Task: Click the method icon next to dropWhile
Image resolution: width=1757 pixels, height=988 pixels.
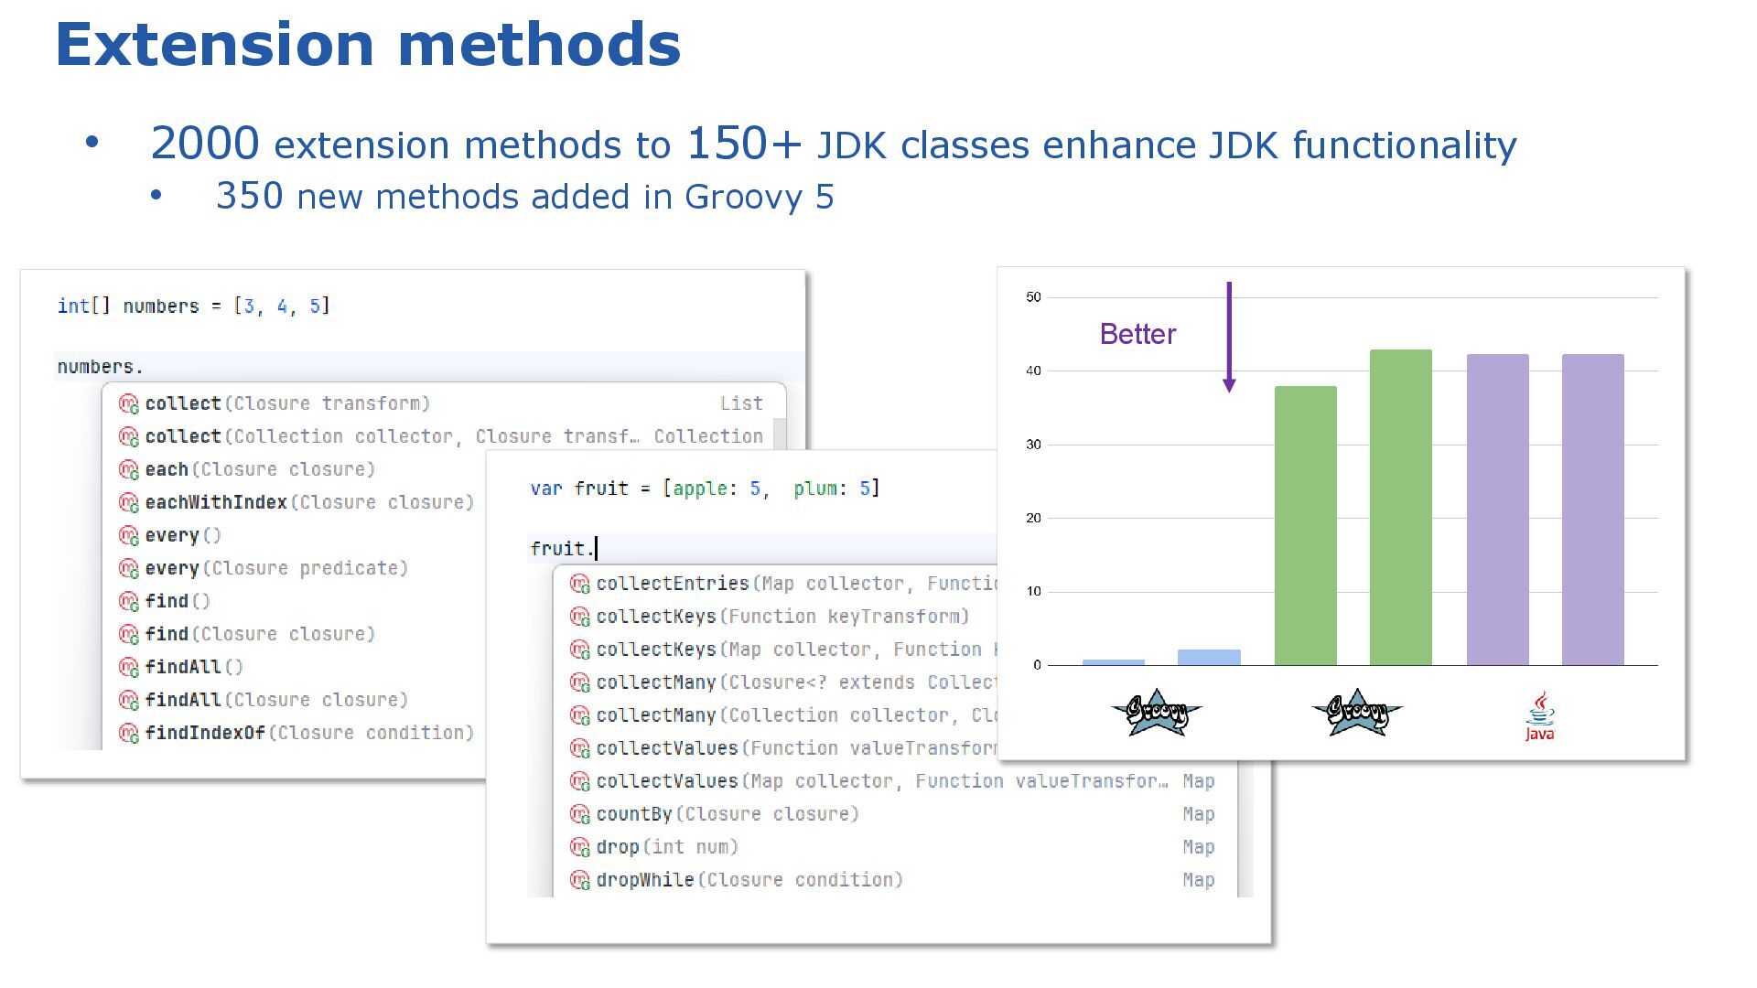Action: [x=579, y=880]
